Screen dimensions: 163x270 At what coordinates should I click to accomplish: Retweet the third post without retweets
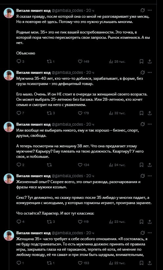point(49,165)
